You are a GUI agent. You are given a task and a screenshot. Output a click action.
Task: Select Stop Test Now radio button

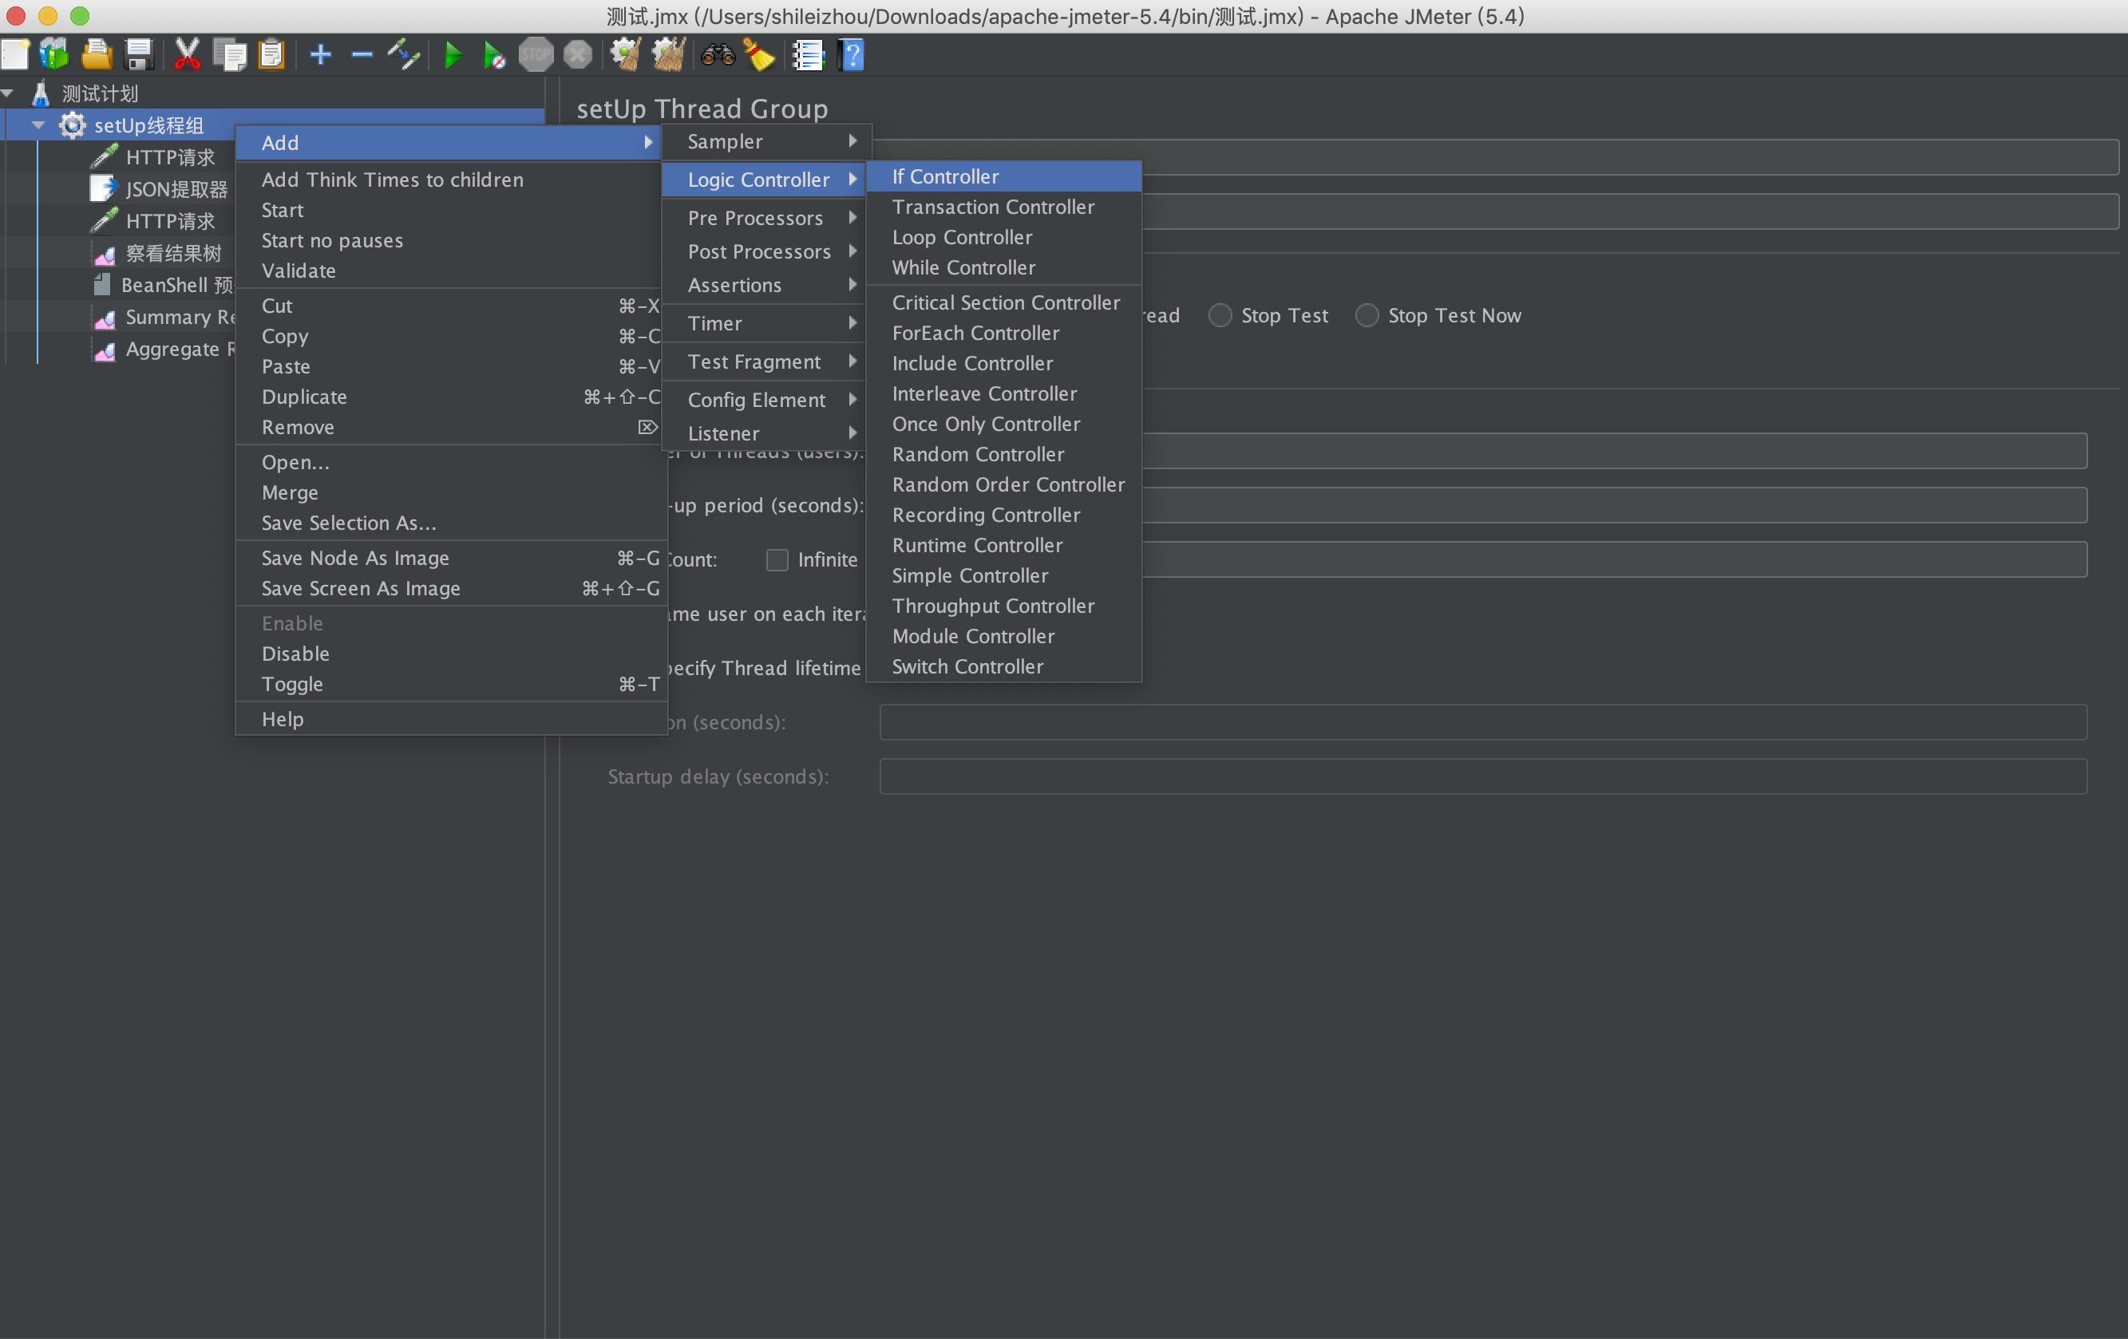(1364, 316)
